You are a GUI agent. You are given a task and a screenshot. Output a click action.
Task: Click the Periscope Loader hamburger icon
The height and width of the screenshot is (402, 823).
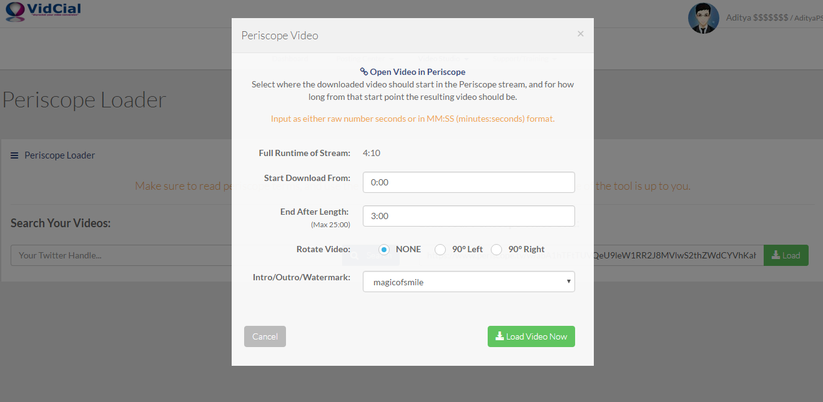tap(14, 155)
